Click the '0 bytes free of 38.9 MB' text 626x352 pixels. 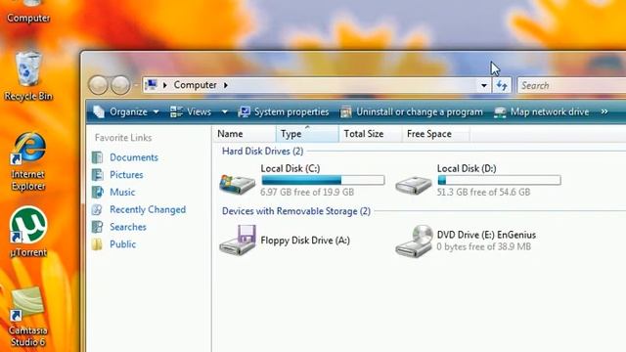pos(484,246)
